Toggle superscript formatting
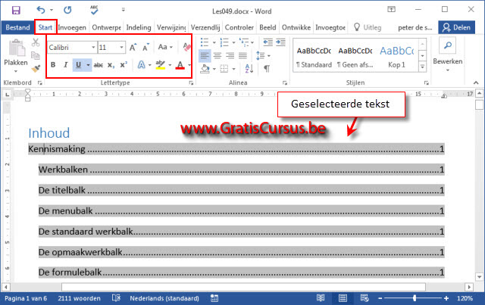This screenshot has height=305, width=485. (124, 65)
